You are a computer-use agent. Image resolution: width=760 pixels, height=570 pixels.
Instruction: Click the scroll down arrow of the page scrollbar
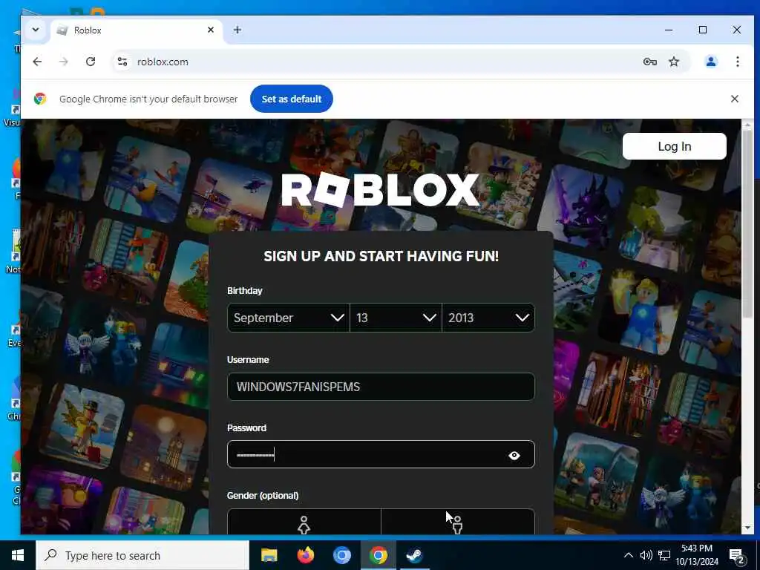tap(747, 528)
